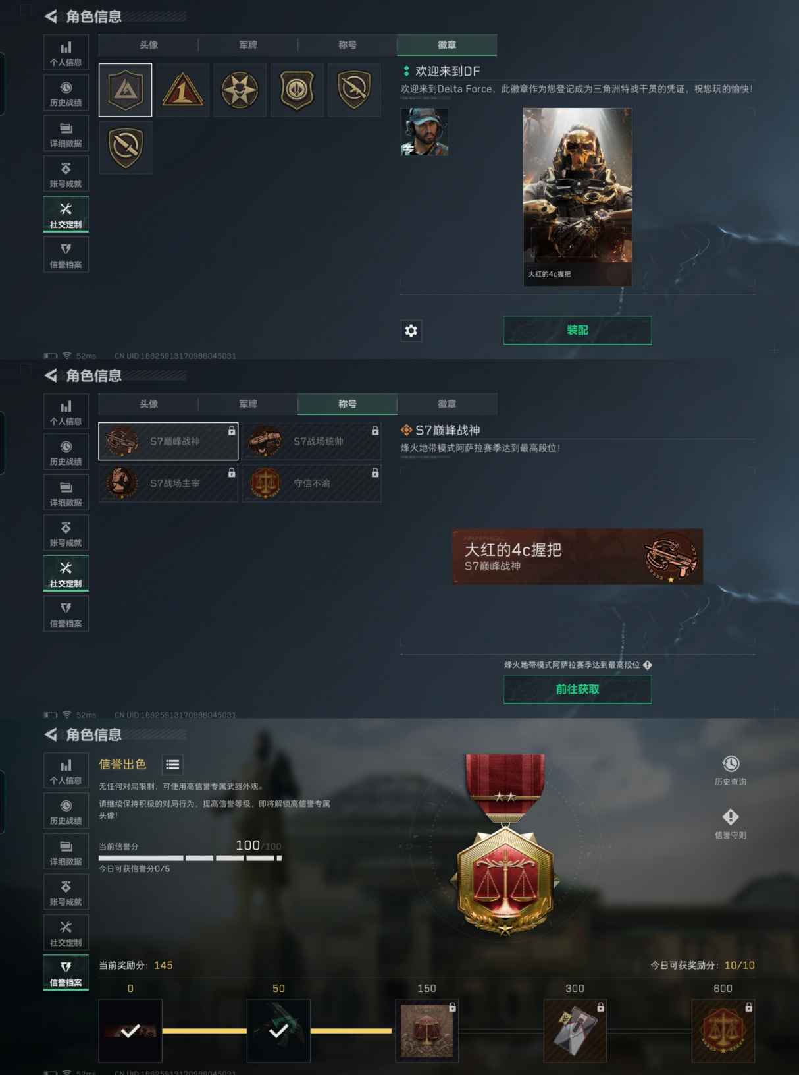Open the badge settings gear icon
The image size is (799, 1075).
[411, 330]
